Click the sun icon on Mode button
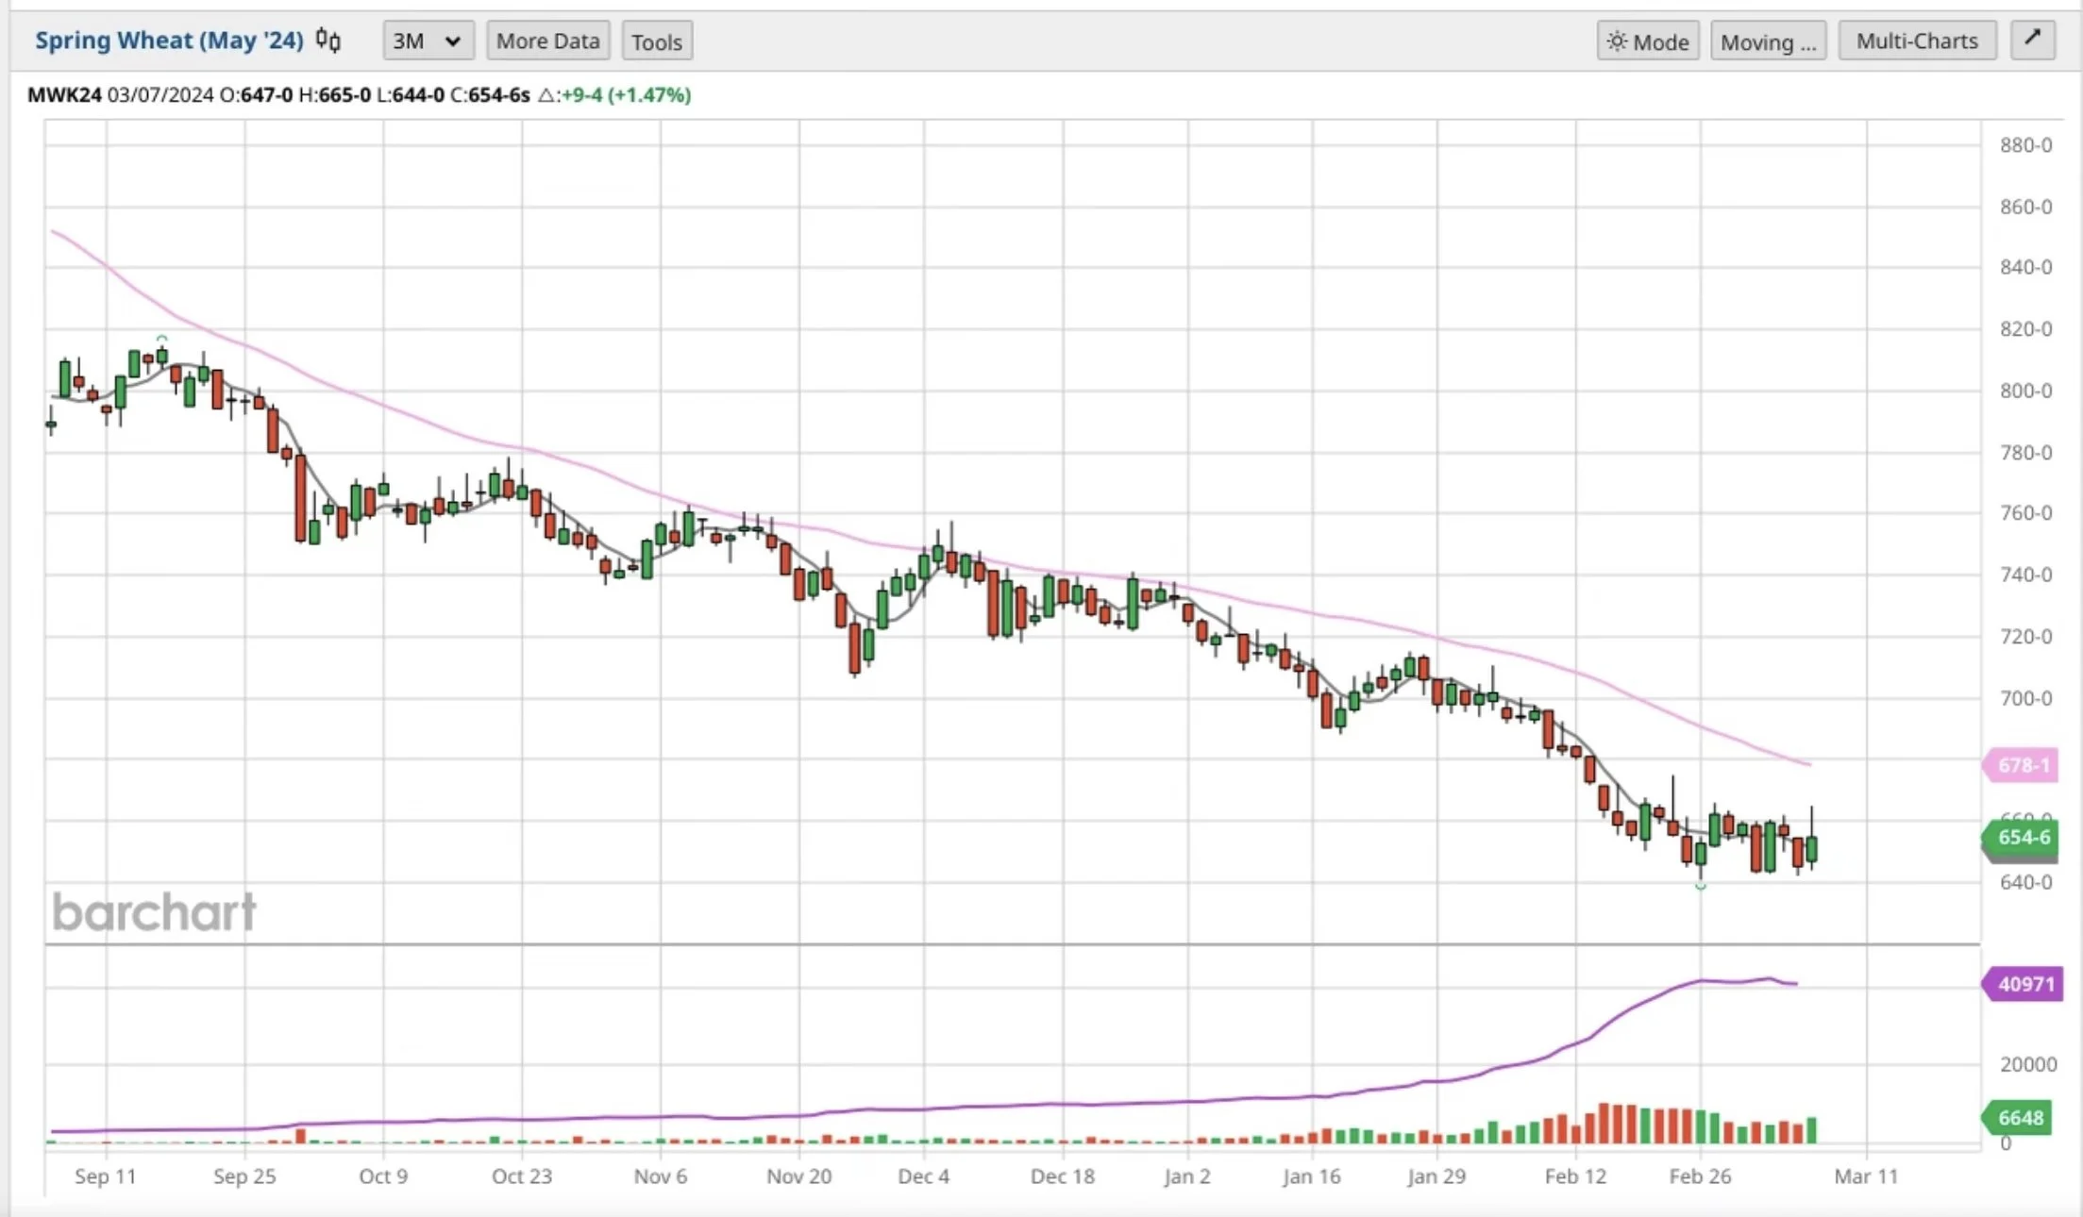The image size is (2083, 1217). tap(1617, 42)
